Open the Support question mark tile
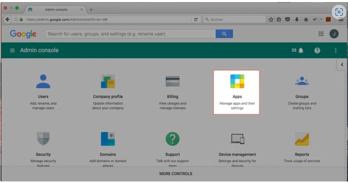The width and height of the screenshot is (348, 182). (x=172, y=139)
